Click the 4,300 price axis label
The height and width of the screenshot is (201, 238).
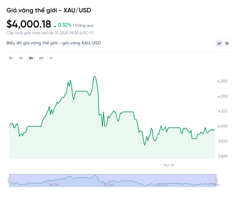pos(222,81)
